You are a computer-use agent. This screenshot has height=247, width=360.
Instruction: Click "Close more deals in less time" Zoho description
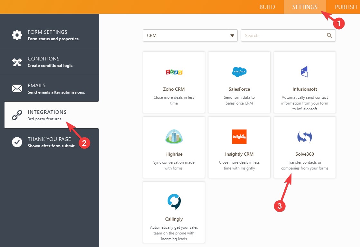click(174, 100)
